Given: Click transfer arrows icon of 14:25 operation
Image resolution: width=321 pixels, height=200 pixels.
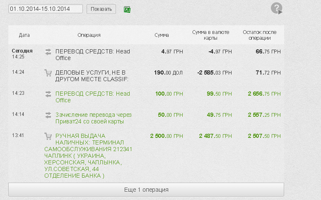Looking at the screenshot, I should coord(48,52).
